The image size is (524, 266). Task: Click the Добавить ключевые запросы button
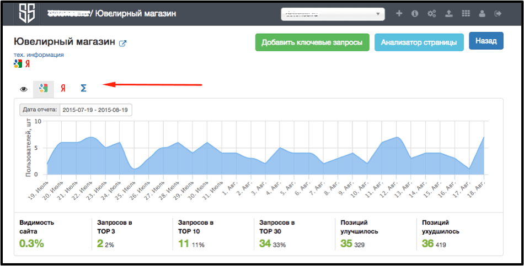point(312,42)
